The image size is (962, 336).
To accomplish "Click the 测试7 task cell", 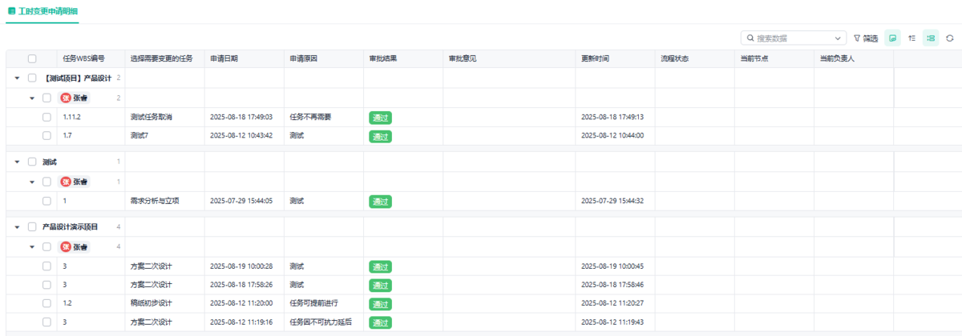I will pyautogui.click(x=139, y=136).
